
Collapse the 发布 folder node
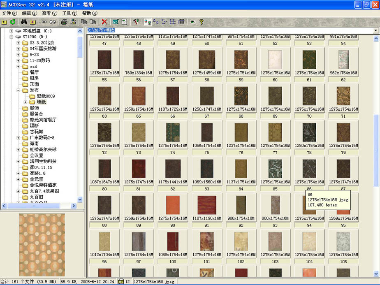(18, 90)
